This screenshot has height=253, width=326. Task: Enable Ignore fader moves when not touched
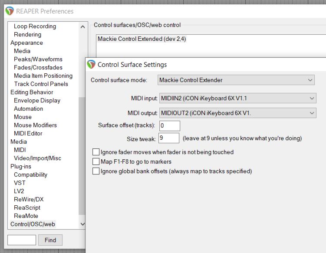[x=96, y=152]
